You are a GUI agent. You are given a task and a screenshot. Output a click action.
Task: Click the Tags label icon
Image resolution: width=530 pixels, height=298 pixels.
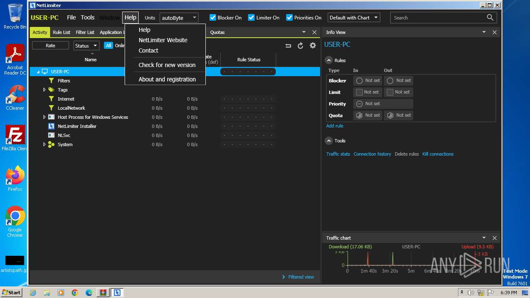(x=51, y=90)
